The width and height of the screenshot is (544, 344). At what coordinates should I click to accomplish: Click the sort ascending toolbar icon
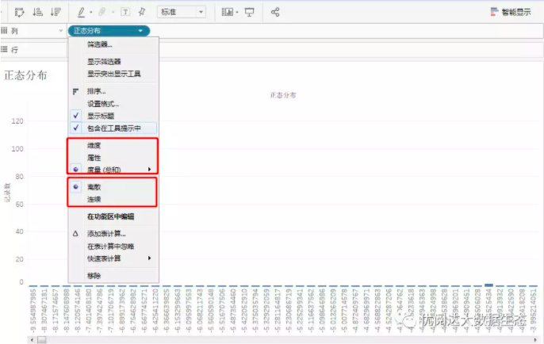pos(37,12)
